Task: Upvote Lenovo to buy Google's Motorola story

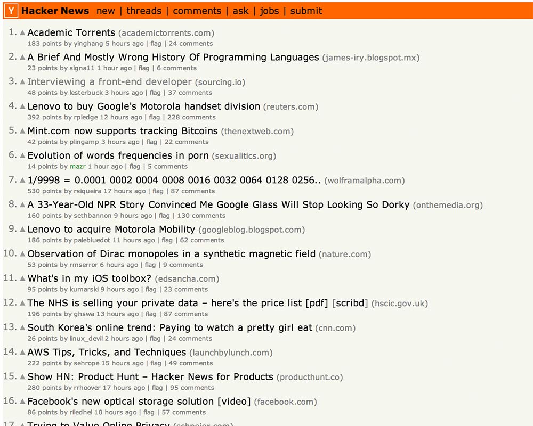Action: 22,106
